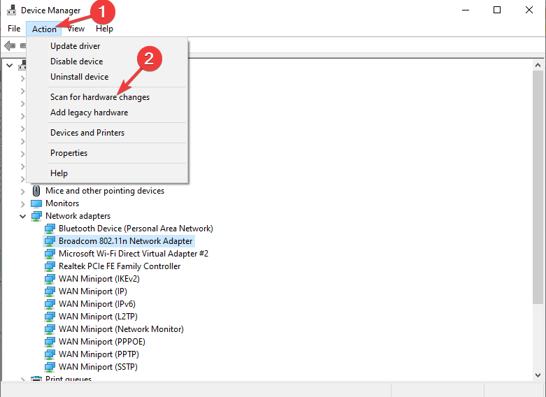Click the scrollbar down arrow
The image size is (546, 397).
click(538, 375)
